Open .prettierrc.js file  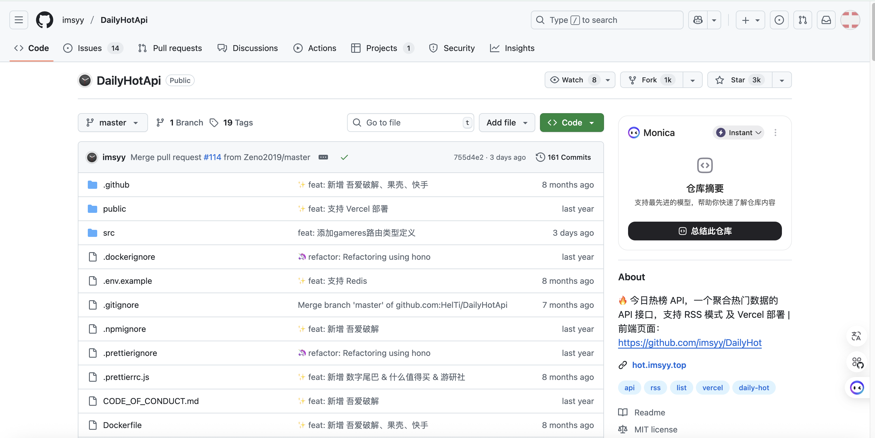(x=126, y=377)
